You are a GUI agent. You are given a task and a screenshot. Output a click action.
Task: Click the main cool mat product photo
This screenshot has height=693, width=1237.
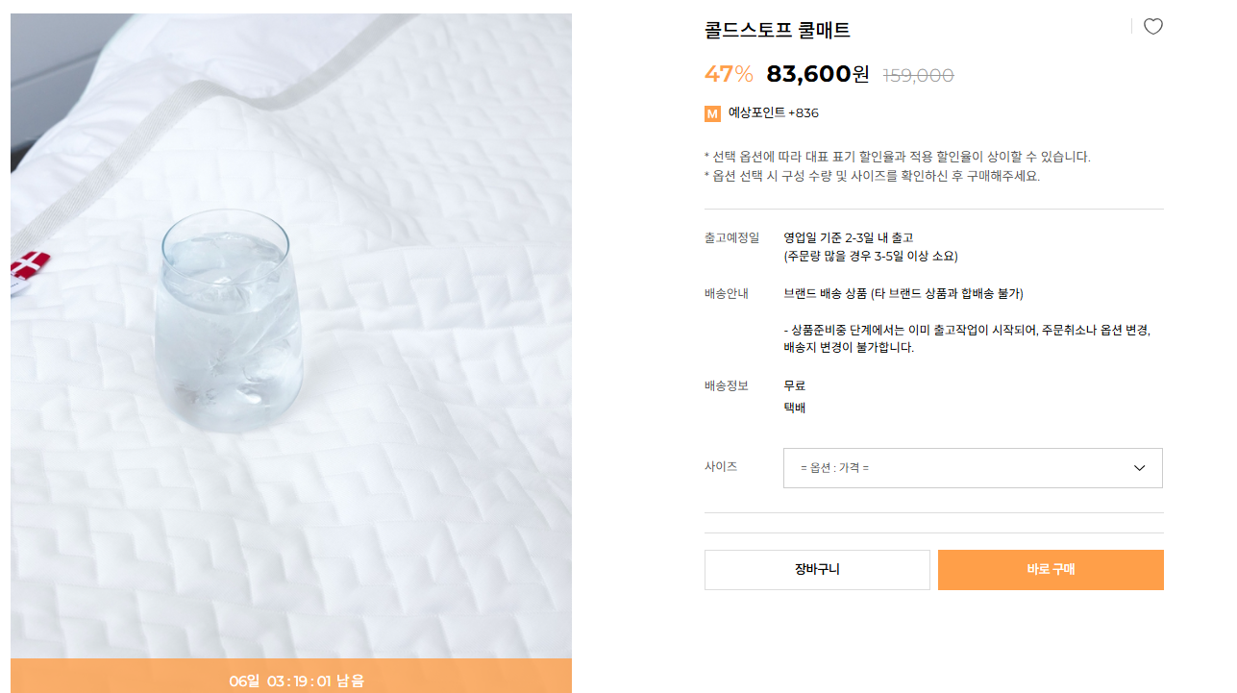[x=290, y=336]
